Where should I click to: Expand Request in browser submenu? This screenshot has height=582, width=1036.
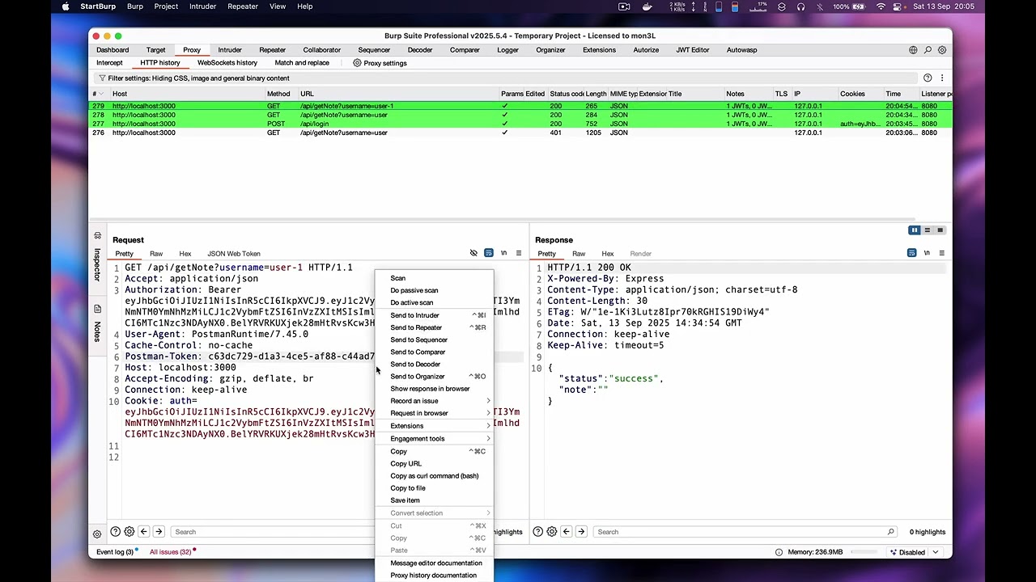(435, 413)
